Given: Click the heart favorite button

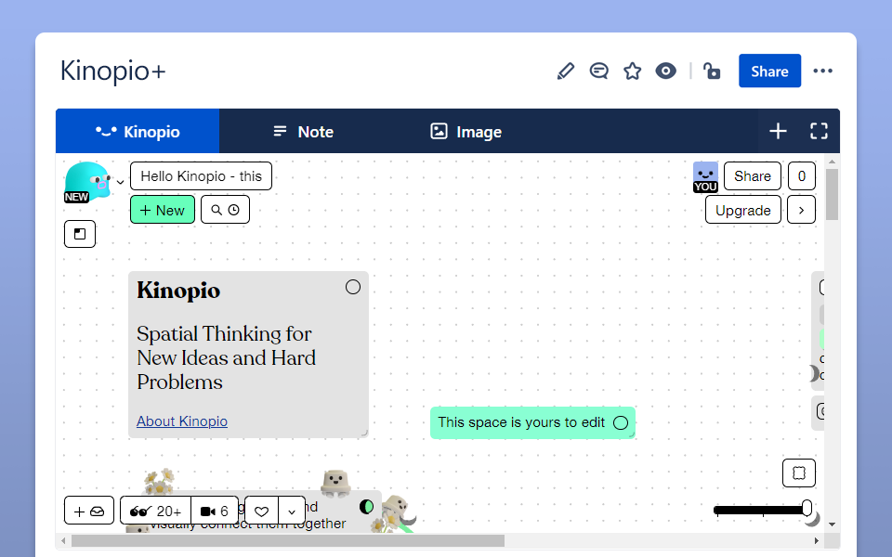Looking at the screenshot, I should (x=262, y=511).
